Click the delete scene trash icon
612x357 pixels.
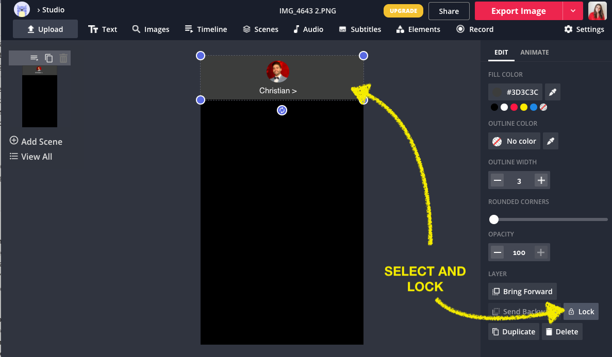[63, 58]
